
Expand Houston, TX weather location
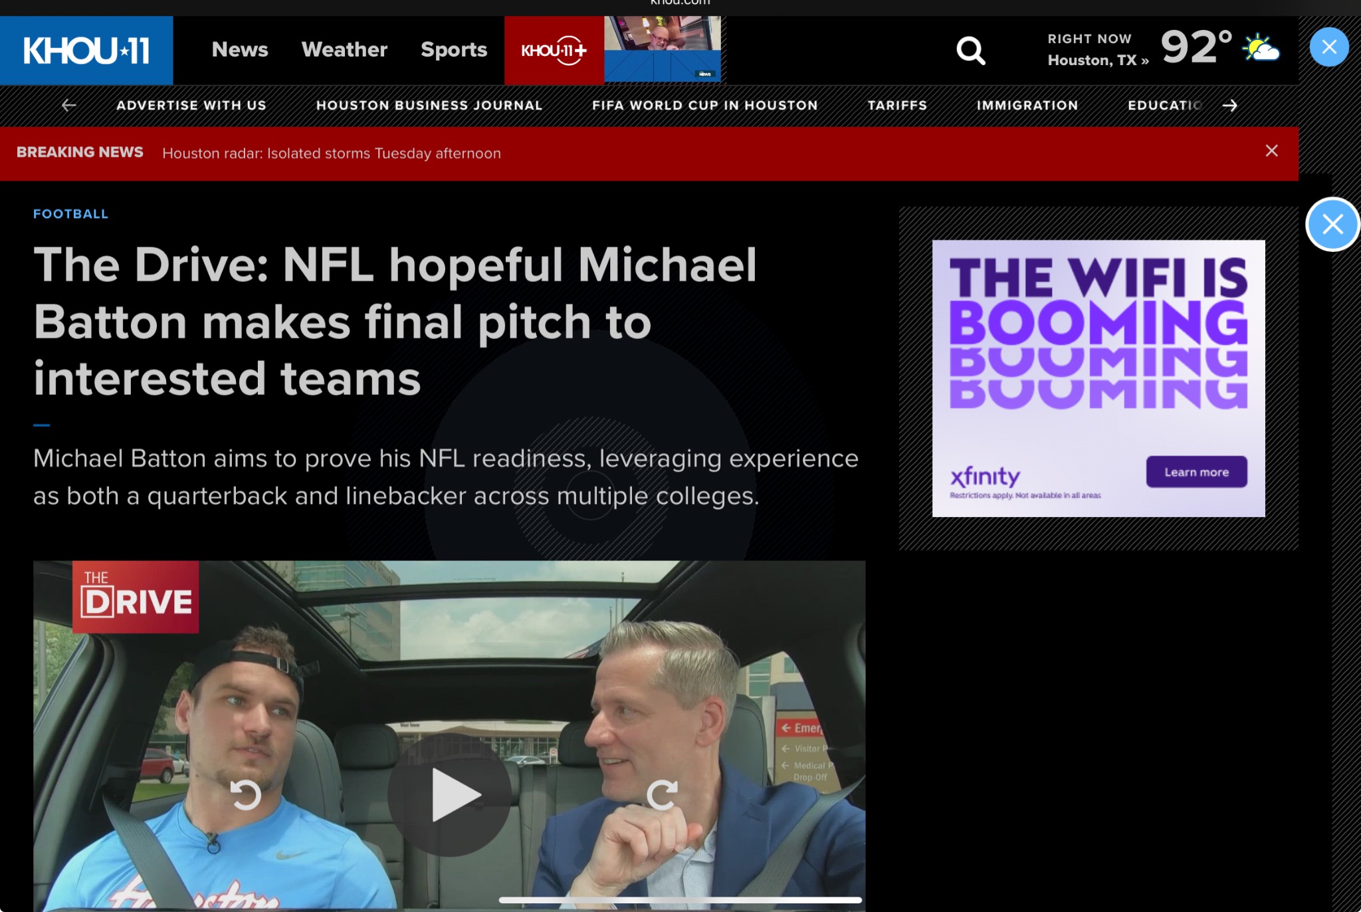tap(1098, 60)
